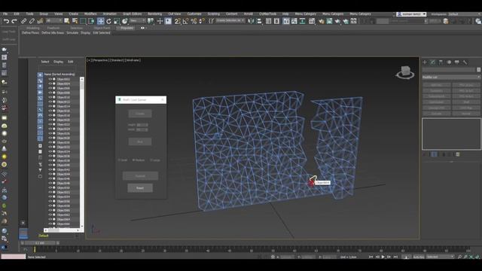Switch to the Modify command panel tab
This screenshot has height=271, width=482.
[433, 62]
